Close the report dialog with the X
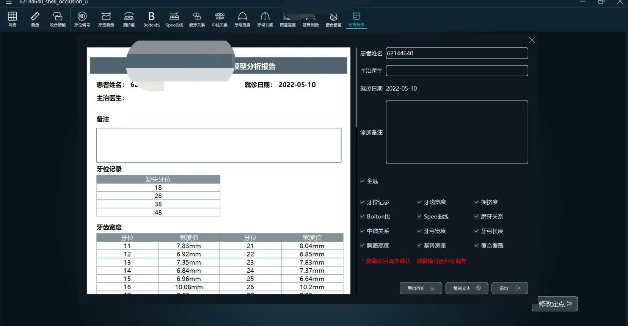628x326 pixels. (532, 40)
